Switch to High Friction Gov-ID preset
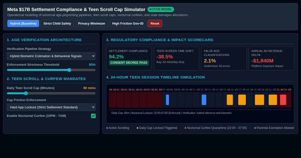The height and width of the screenshot is (158, 301). (128, 23)
